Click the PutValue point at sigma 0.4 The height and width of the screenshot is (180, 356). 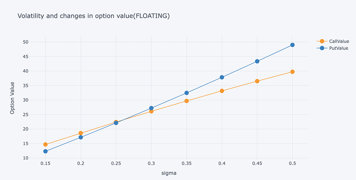(x=222, y=77)
